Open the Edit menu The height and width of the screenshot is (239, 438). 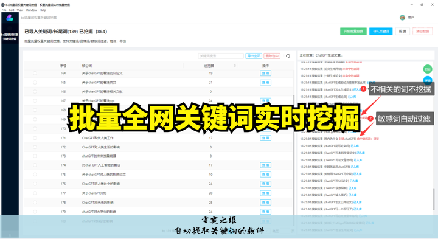[12, 10]
